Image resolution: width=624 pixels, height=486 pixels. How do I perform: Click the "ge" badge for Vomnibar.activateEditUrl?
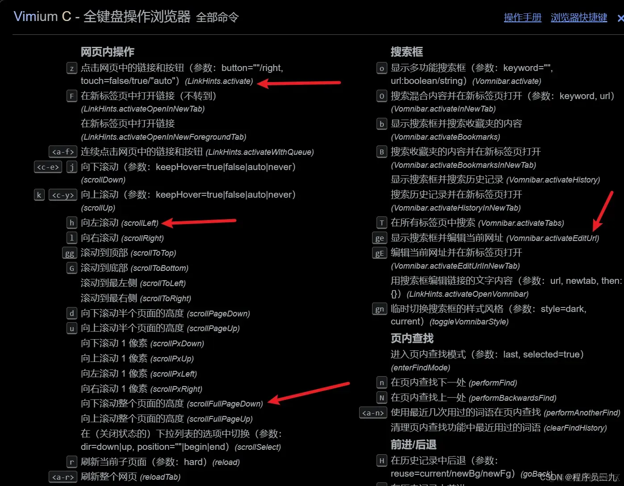[x=379, y=238]
